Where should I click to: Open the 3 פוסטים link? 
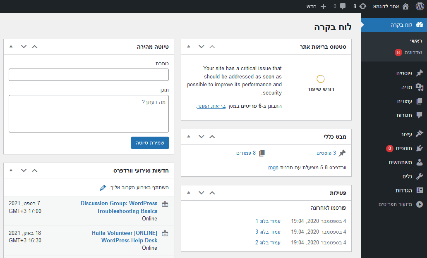pyautogui.click(x=326, y=153)
